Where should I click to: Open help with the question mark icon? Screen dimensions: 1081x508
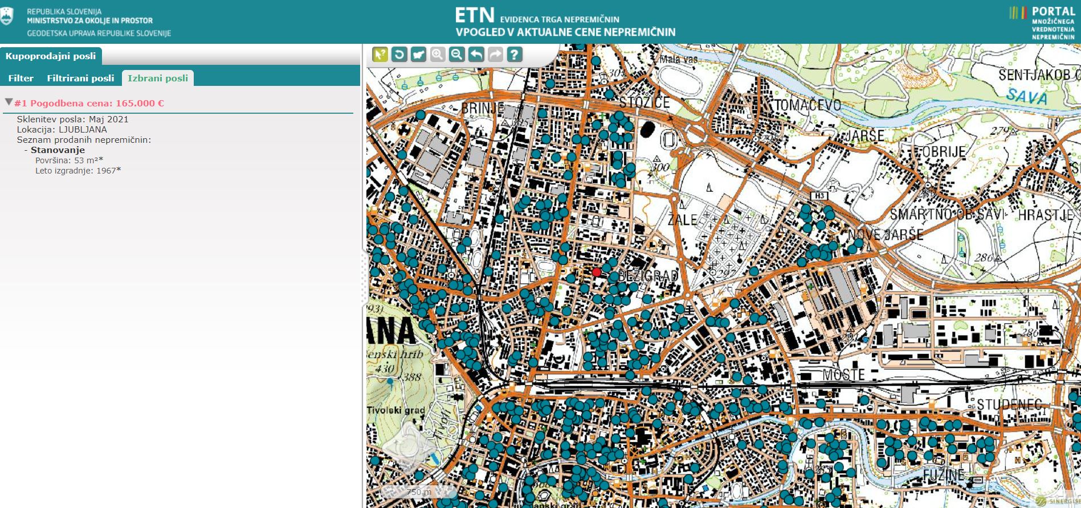[x=515, y=55]
